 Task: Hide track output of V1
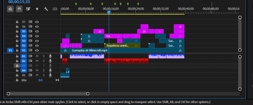tap(37, 50)
